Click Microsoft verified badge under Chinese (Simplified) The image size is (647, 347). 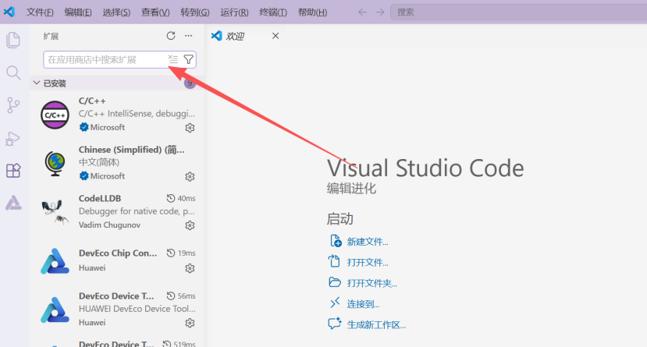tap(84, 176)
